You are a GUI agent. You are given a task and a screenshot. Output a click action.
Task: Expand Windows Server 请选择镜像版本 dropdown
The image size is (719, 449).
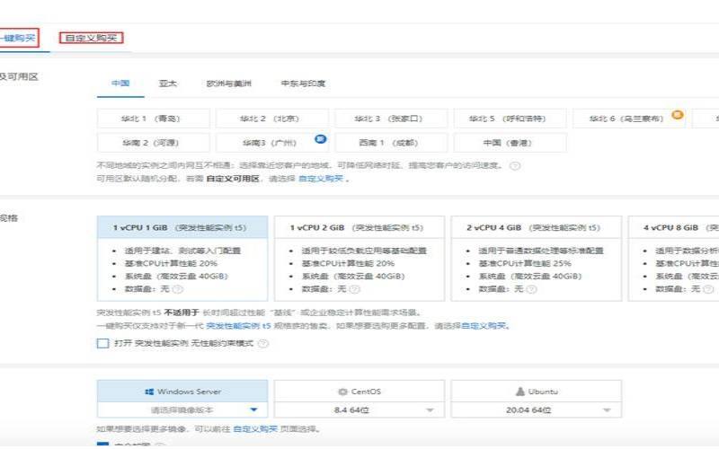(182, 410)
